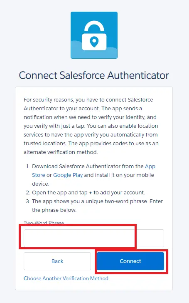Click the plus symbol in step two
Viewport: 189px width, 303px height.
point(91,193)
